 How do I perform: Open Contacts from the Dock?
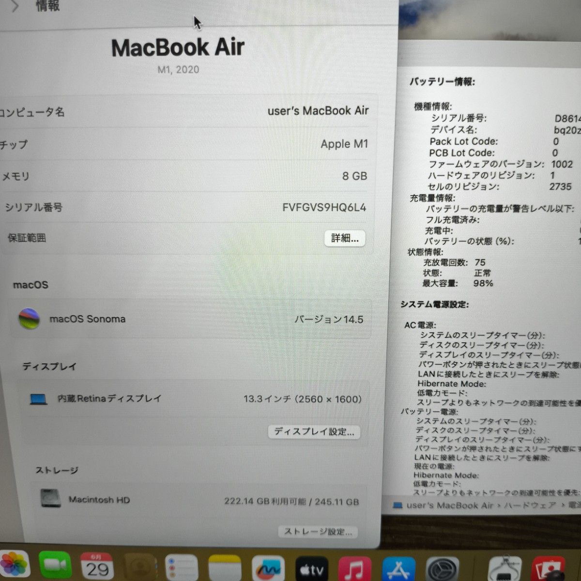pyautogui.click(x=140, y=567)
